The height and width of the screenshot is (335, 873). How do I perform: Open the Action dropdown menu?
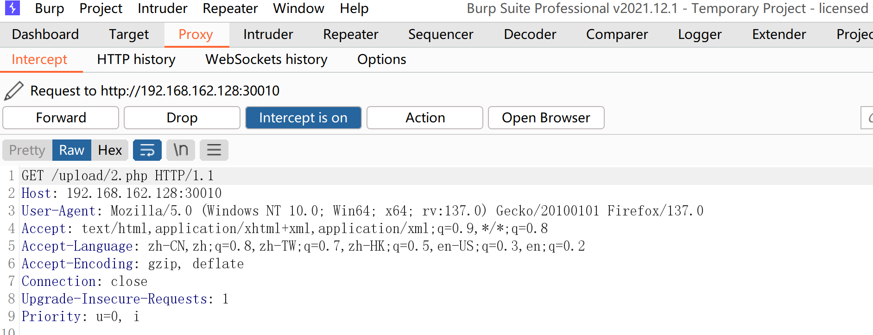tap(424, 118)
